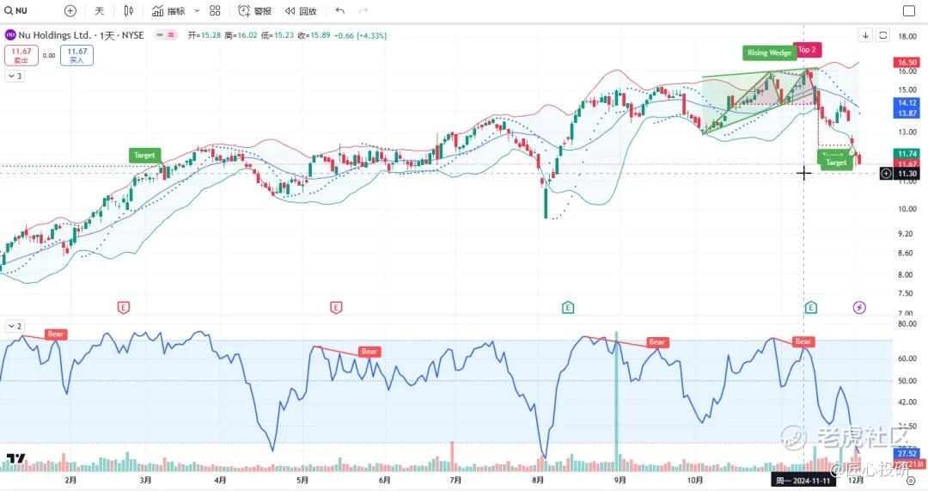Collapse the lower pane legend showing 2
The height and width of the screenshot is (491, 928).
(15, 327)
